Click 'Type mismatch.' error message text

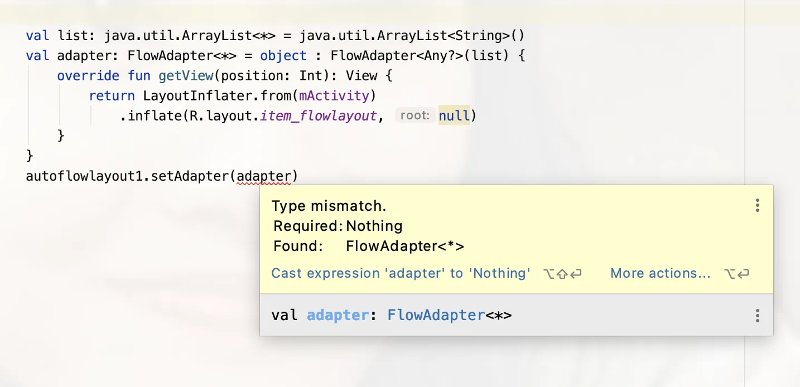click(x=329, y=206)
